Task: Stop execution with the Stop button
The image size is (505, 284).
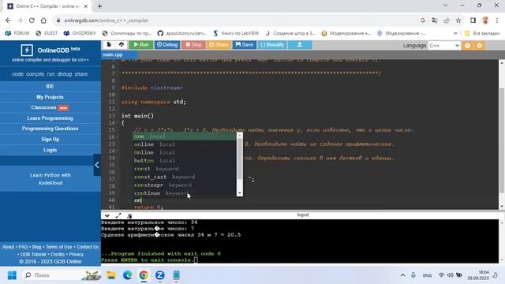Action: pyautogui.click(x=193, y=45)
